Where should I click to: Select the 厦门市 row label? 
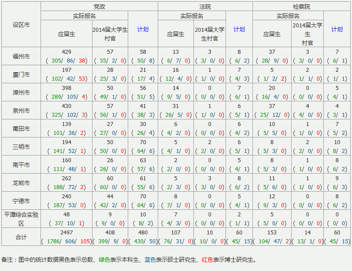click(21, 74)
